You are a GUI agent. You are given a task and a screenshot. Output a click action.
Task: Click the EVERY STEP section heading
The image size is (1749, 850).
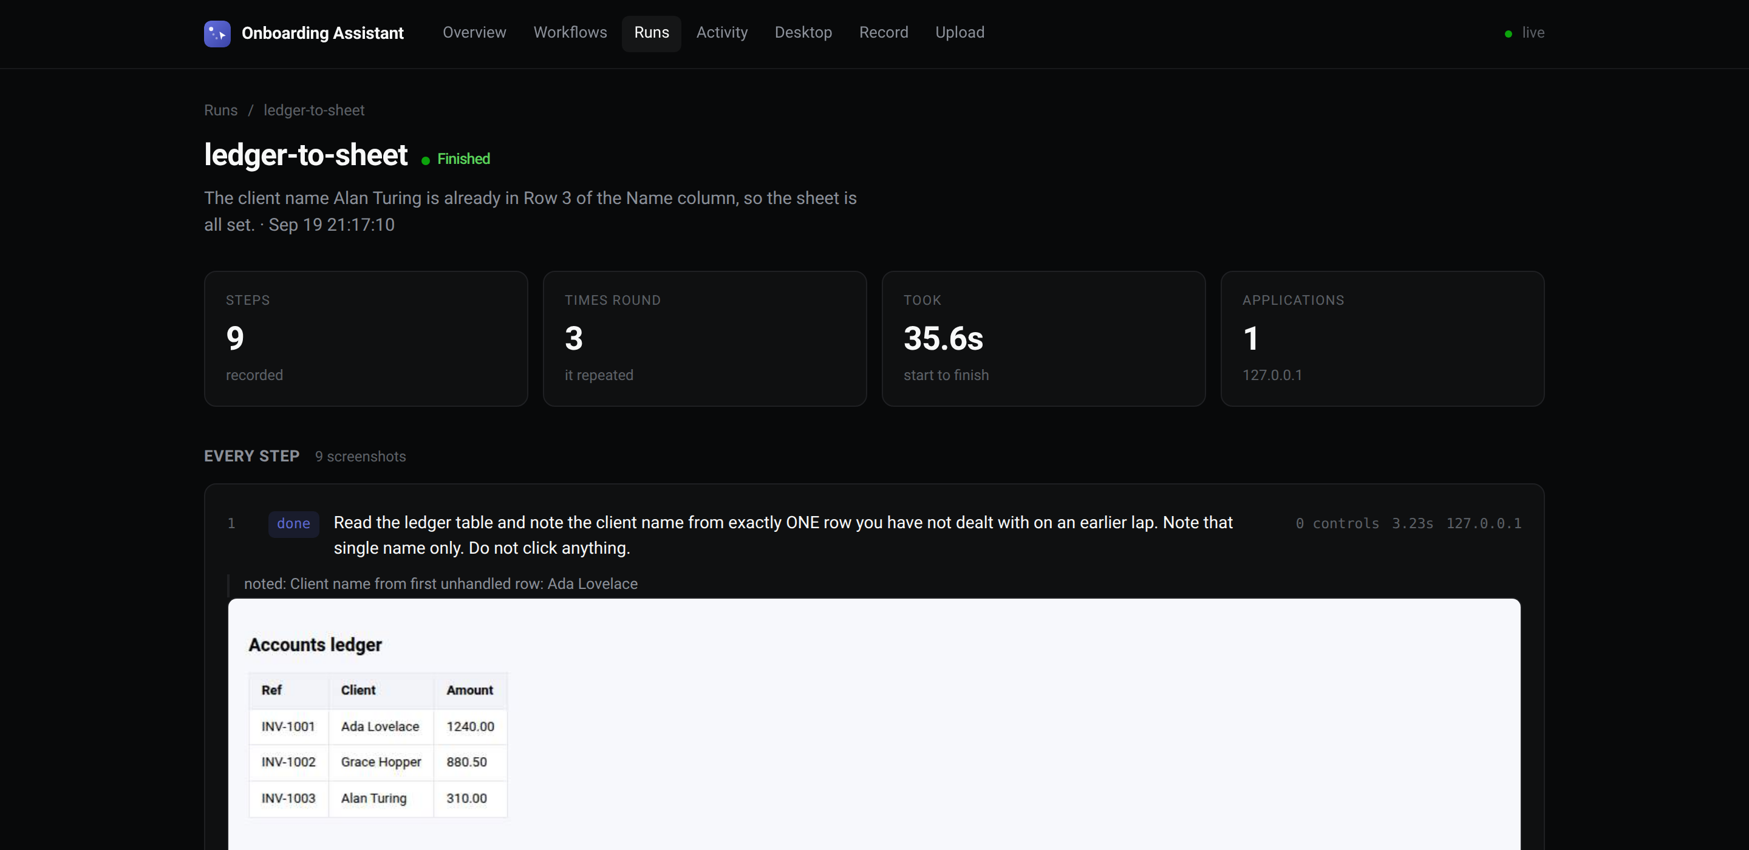pos(252,456)
